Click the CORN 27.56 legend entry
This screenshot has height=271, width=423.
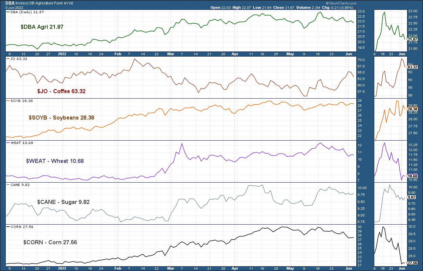(x=22, y=227)
